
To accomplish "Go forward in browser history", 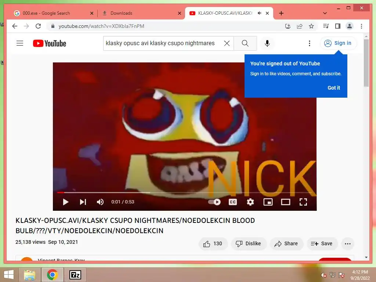I will 26,26.
